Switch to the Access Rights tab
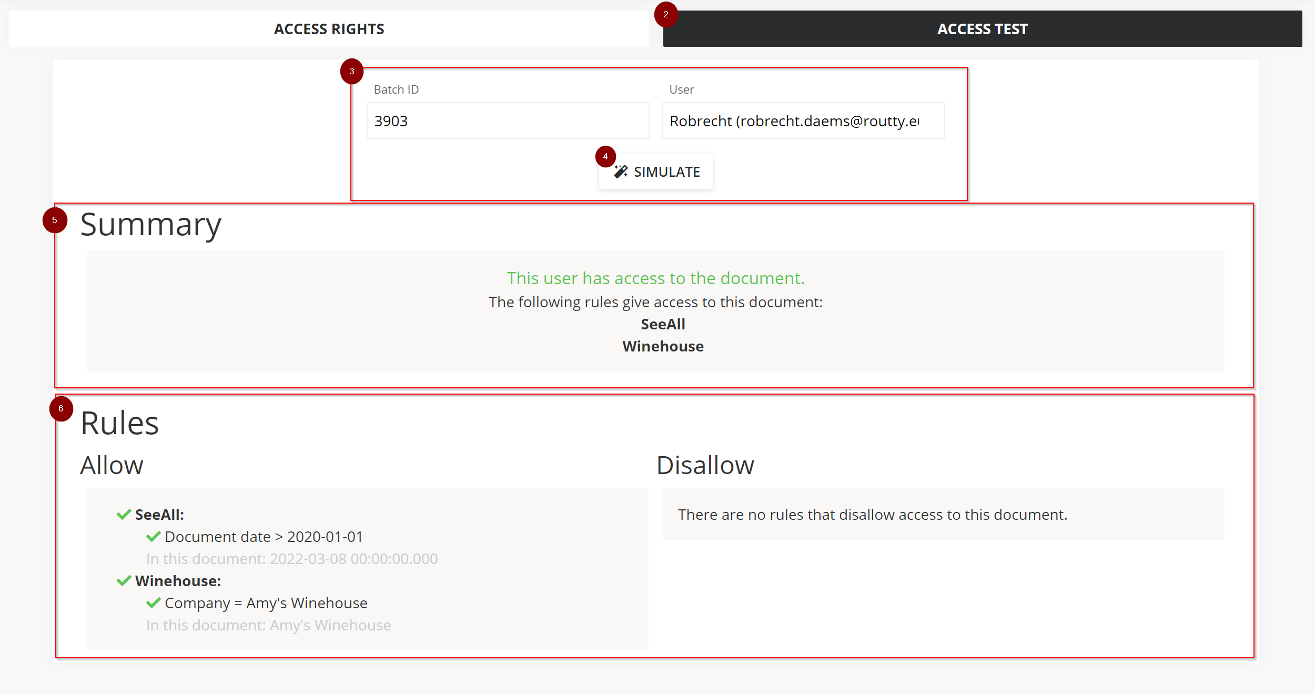The width and height of the screenshot is (1315, 694). coord(329,29)
